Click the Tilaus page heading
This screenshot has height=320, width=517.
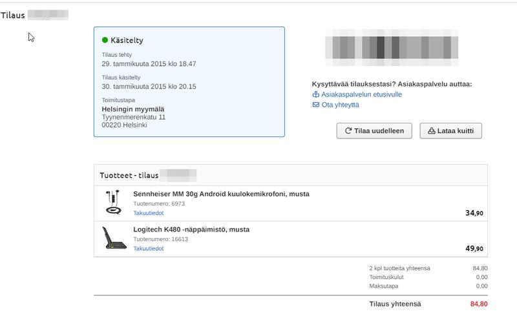[13, 15]
